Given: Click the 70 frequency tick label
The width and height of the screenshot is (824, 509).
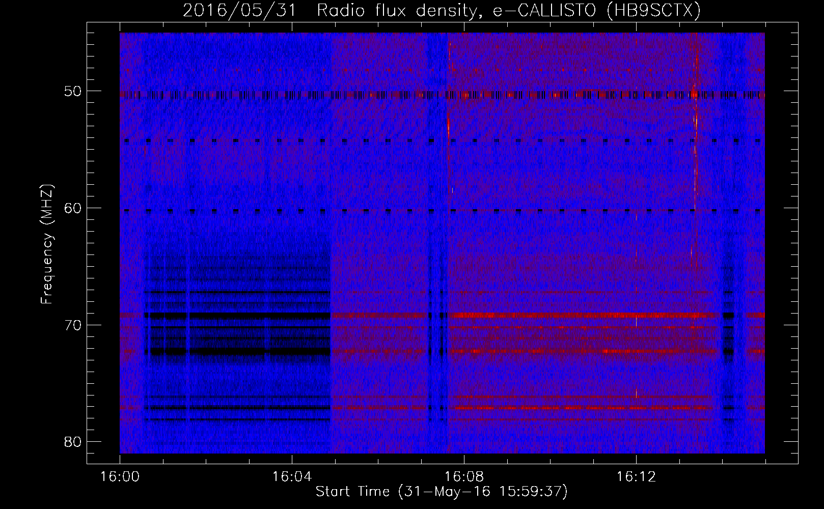Looking at the screenshot, I should pyautogui.click(x=73, y=325).
